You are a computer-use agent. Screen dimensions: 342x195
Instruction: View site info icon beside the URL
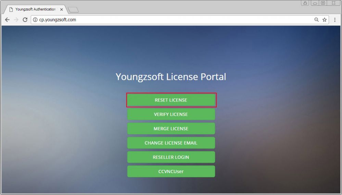pyautogui.click(x=35, y=20)
